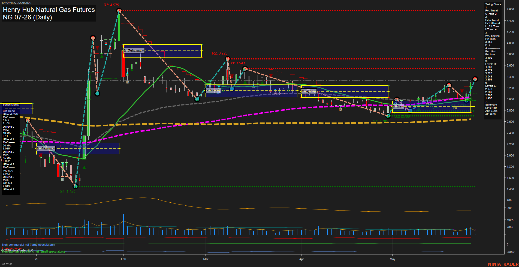Click the Apr label on the time axis
Image resolution: width=519 pixels, height=267 pixels.
point(301,259)
